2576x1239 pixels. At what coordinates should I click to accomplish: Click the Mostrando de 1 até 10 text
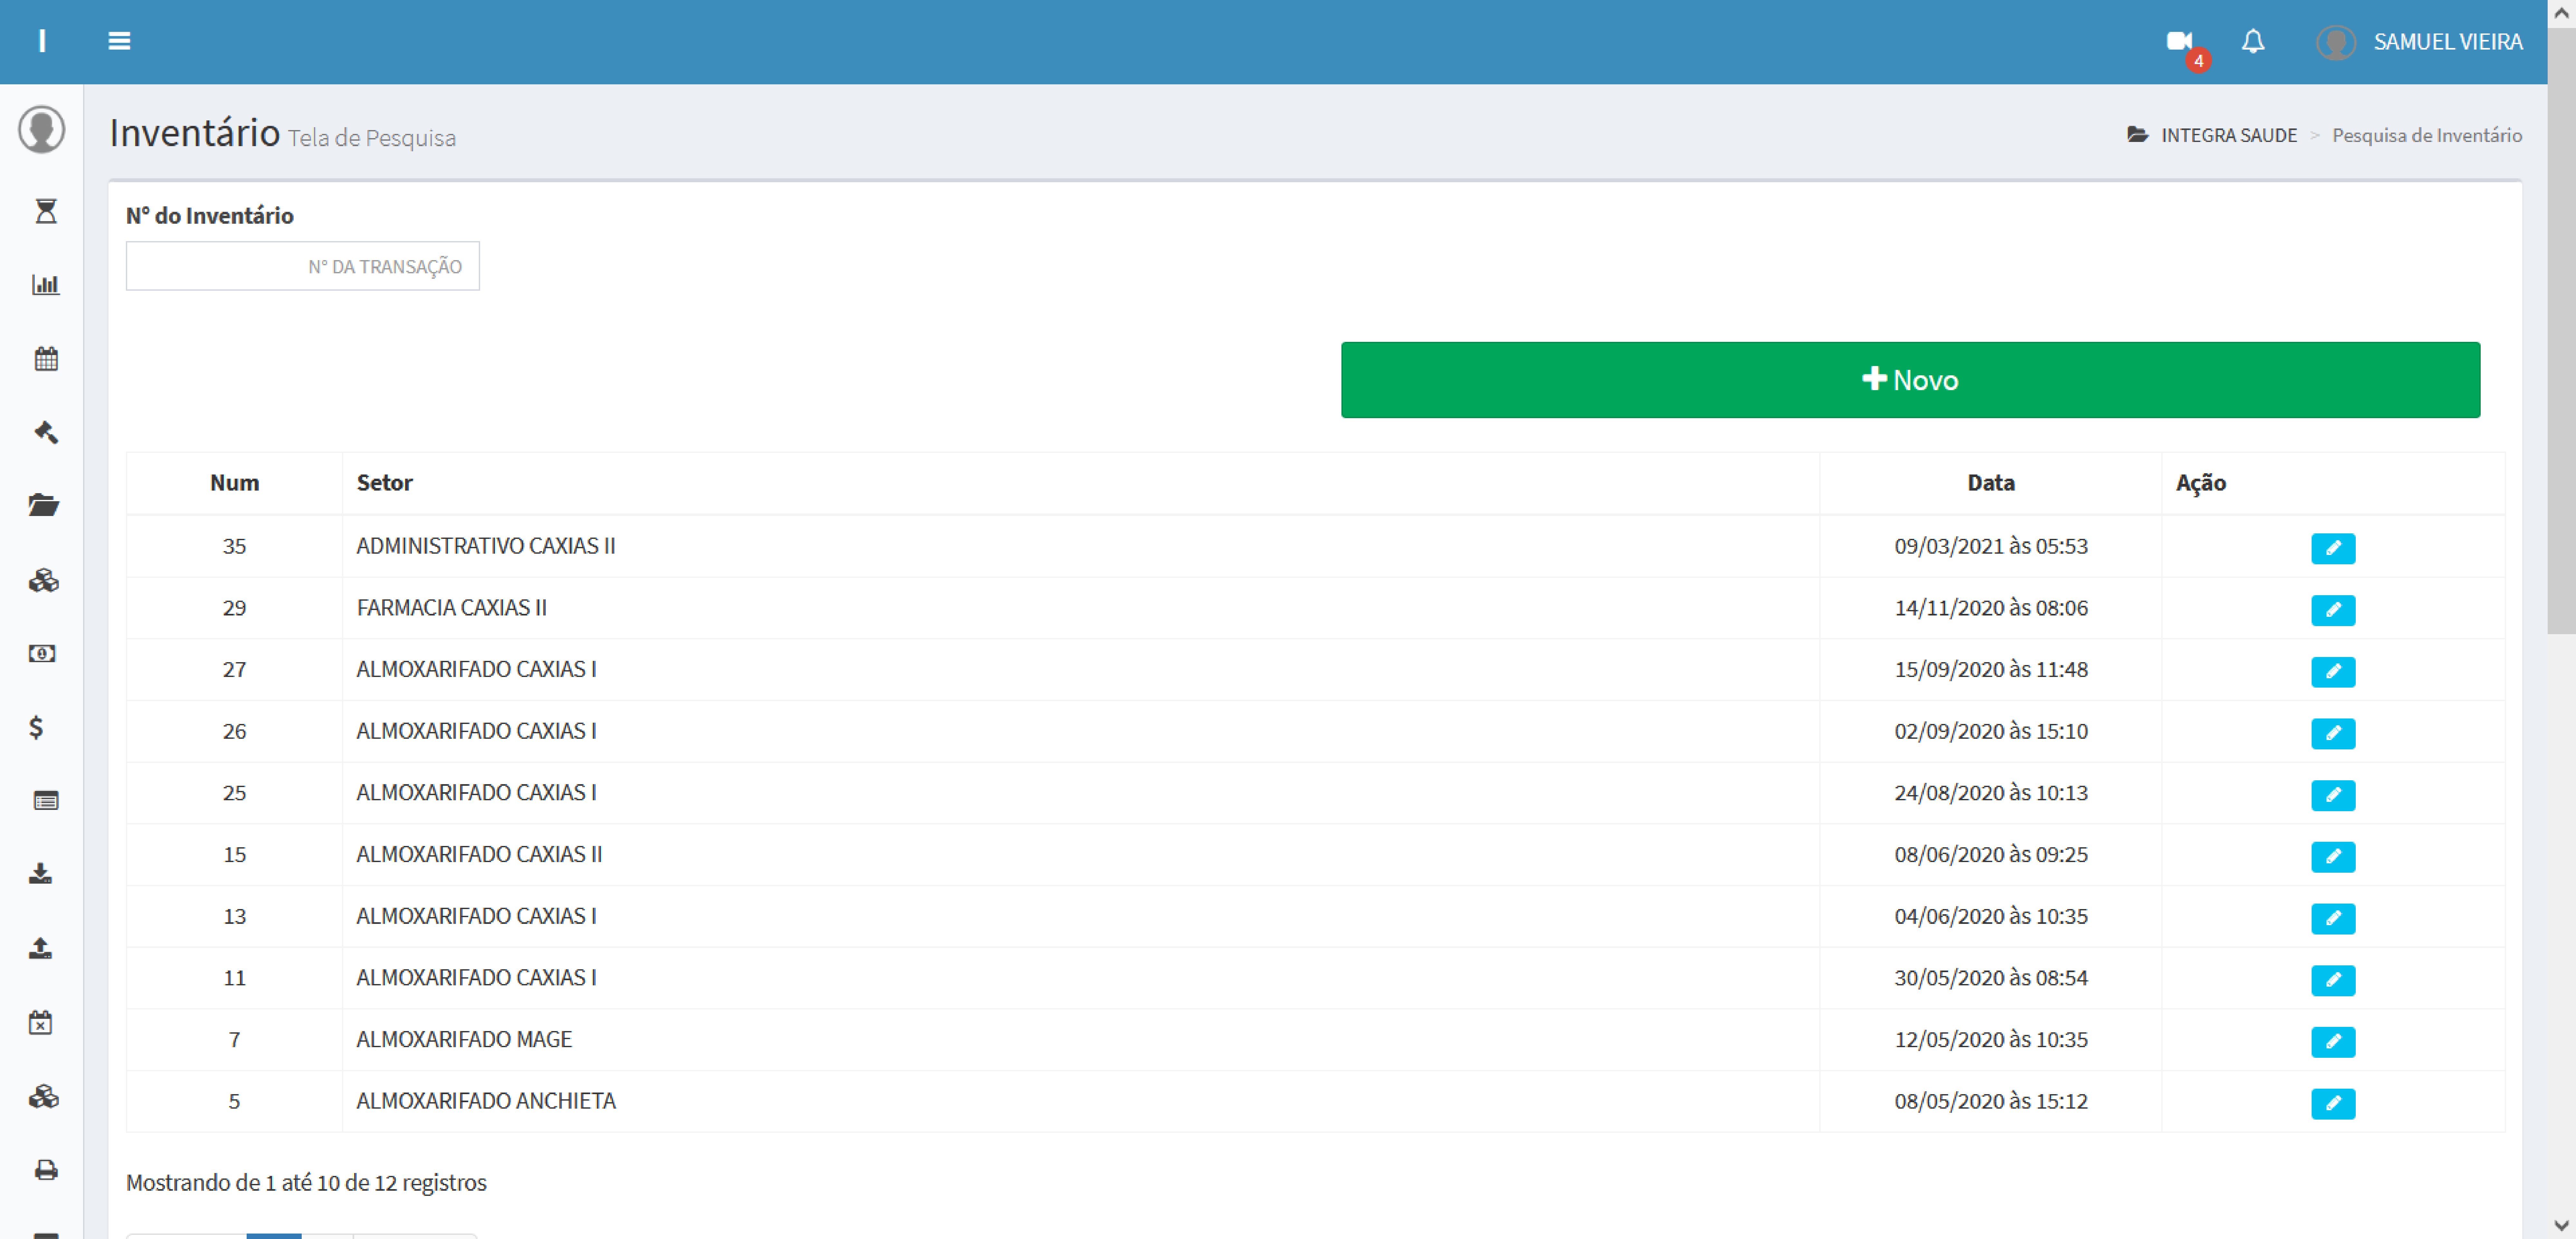tap(306, 1183)
